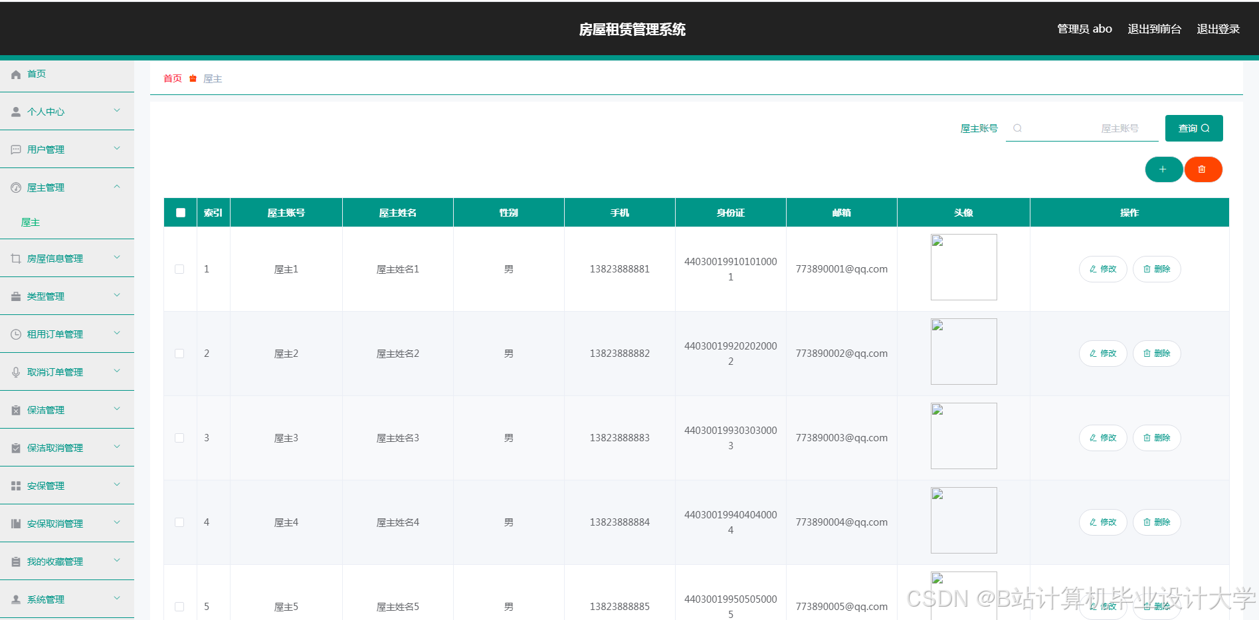Viewport: 1259px width, 620px height.
Task: Click the microphone icon next to 取消订单管理
Action: pyautogui.click(x=16, y=373)
